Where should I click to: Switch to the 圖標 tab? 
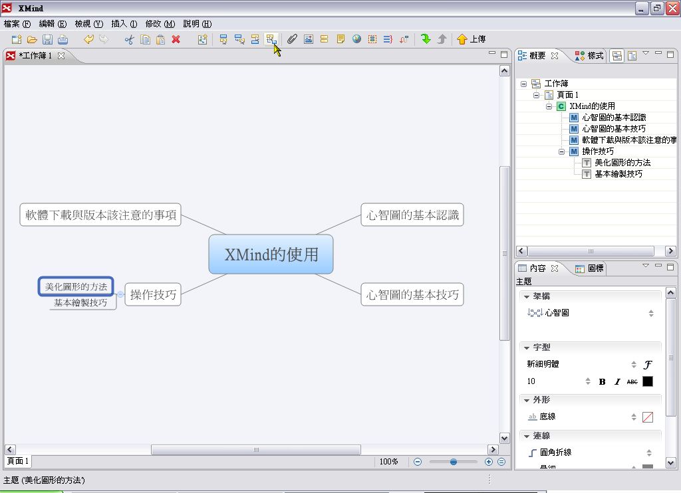point(589,268)
